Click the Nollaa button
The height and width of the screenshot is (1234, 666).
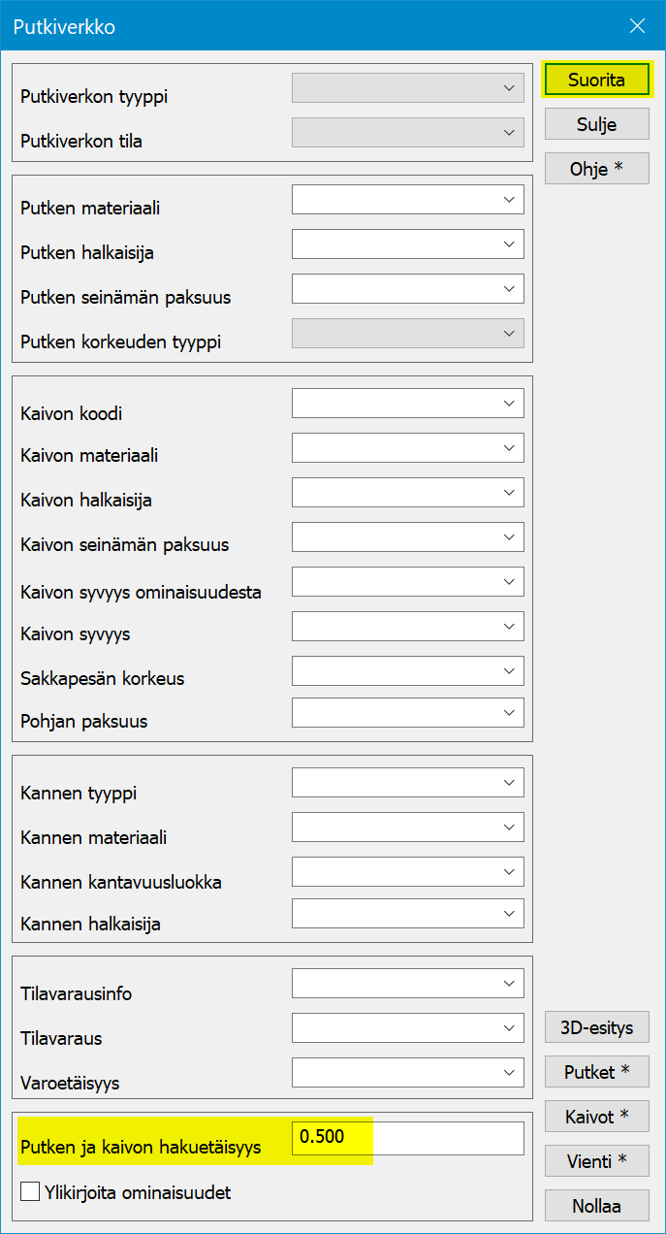[596, 1205]
